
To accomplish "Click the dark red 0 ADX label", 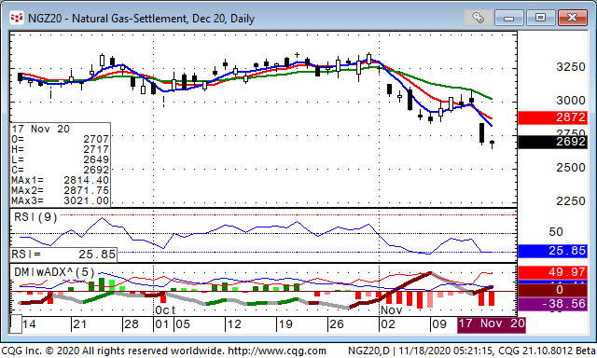I will coord(552,290).
